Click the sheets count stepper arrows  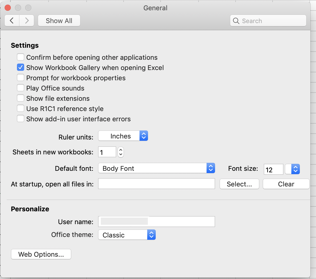(x=121, y=152)
